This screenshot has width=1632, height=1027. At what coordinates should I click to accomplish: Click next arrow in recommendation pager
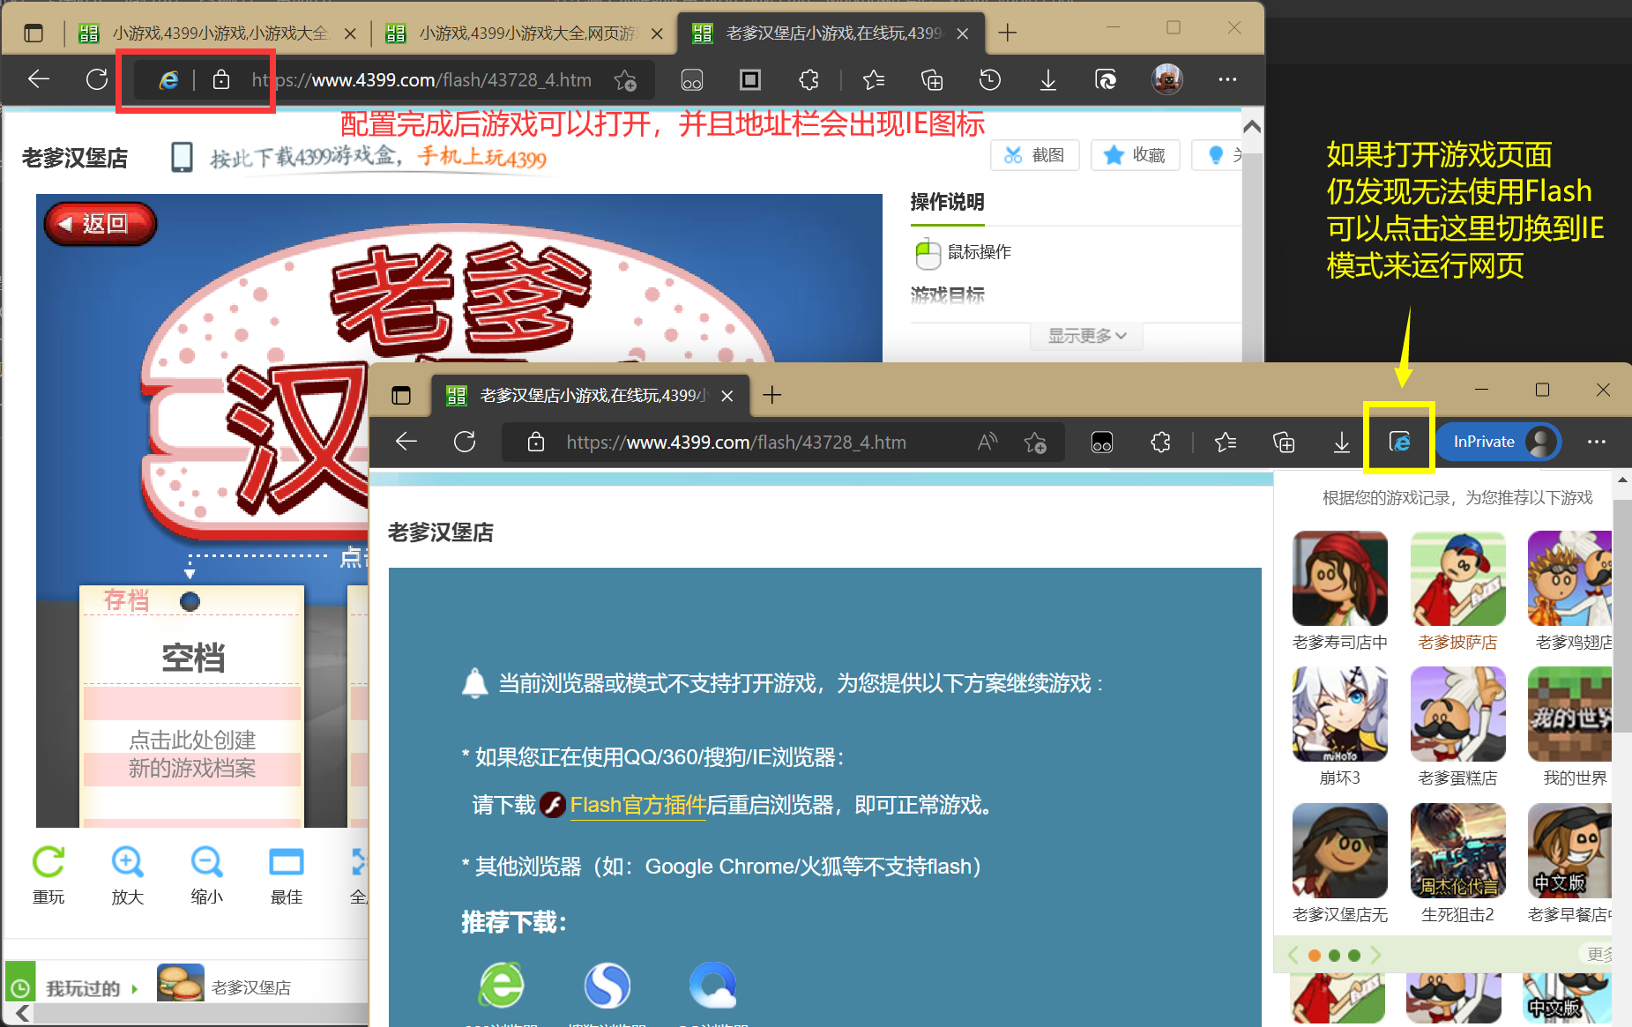click(1375, 955)
